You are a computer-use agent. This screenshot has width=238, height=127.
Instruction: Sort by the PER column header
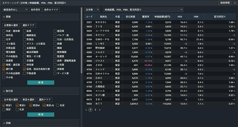pyautogui.click(x=180, y=17)
